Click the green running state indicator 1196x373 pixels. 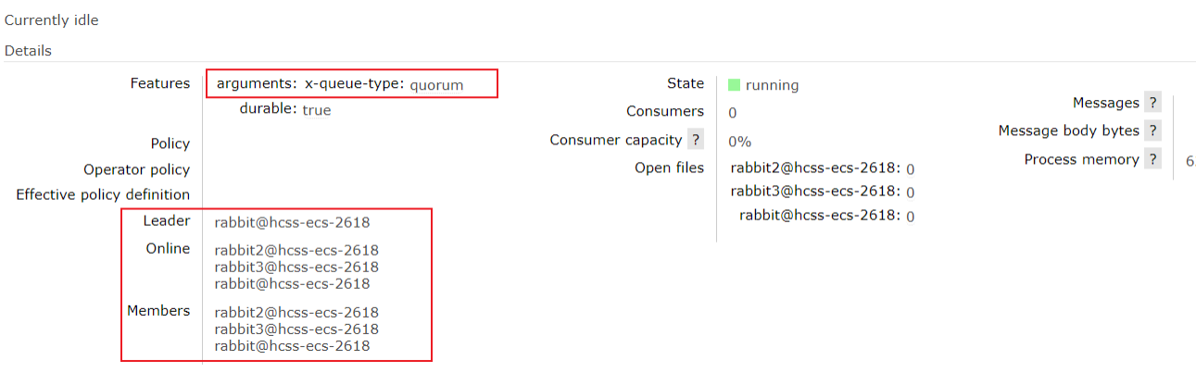click(734, 84)
